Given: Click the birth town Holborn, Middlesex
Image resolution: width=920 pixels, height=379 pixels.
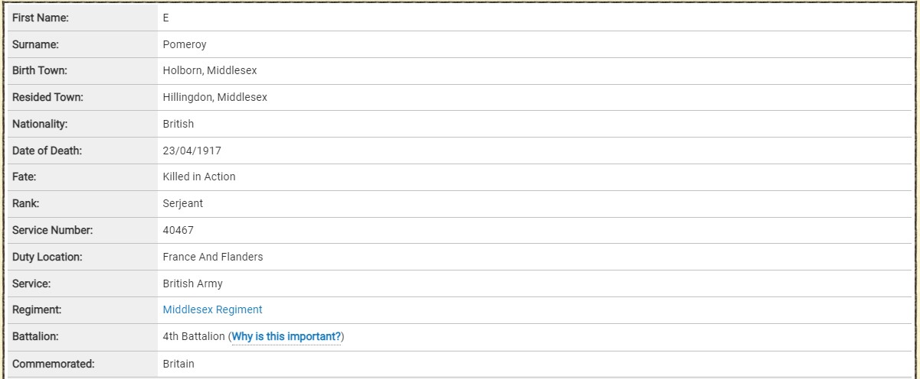Looking at the screenshot, I should pyautogui.click(x=210, y=70).
